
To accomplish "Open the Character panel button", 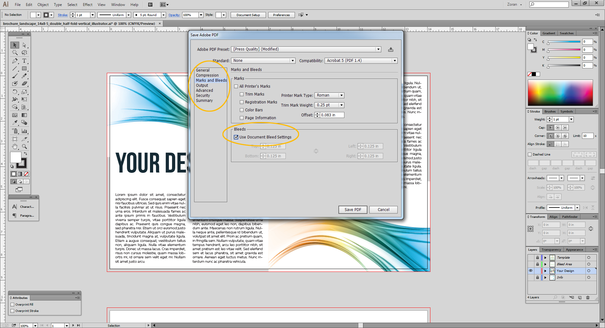I will 24,207.
